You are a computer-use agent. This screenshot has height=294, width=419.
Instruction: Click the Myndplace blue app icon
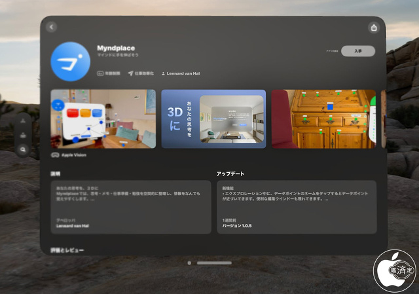[x=70, y=62]
